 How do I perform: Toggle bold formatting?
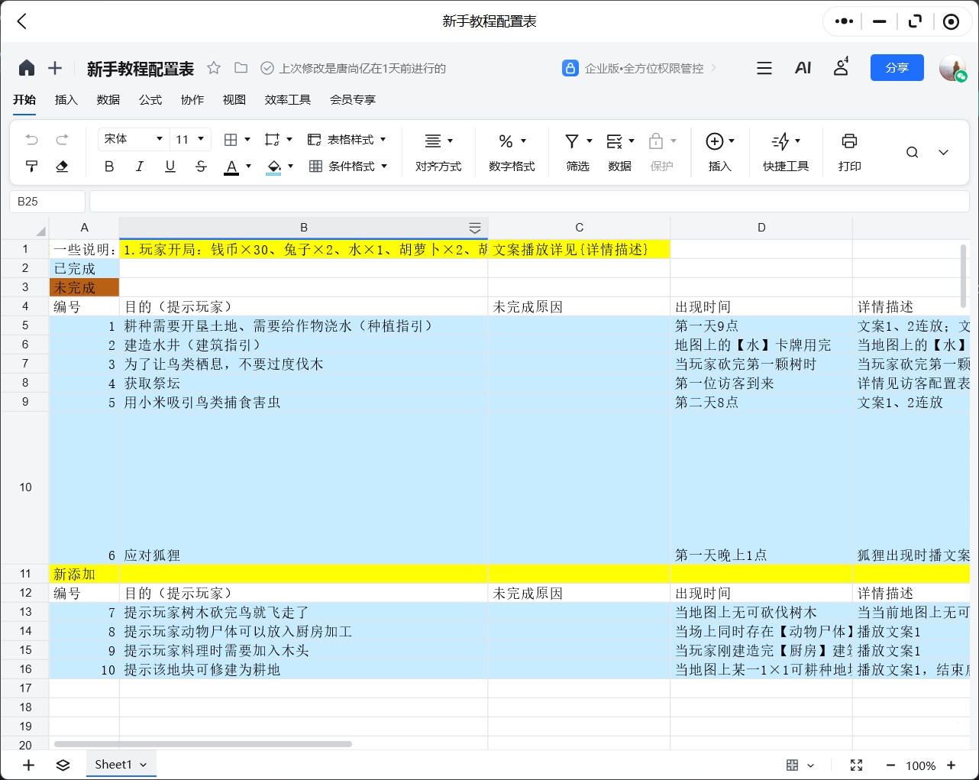109,167
